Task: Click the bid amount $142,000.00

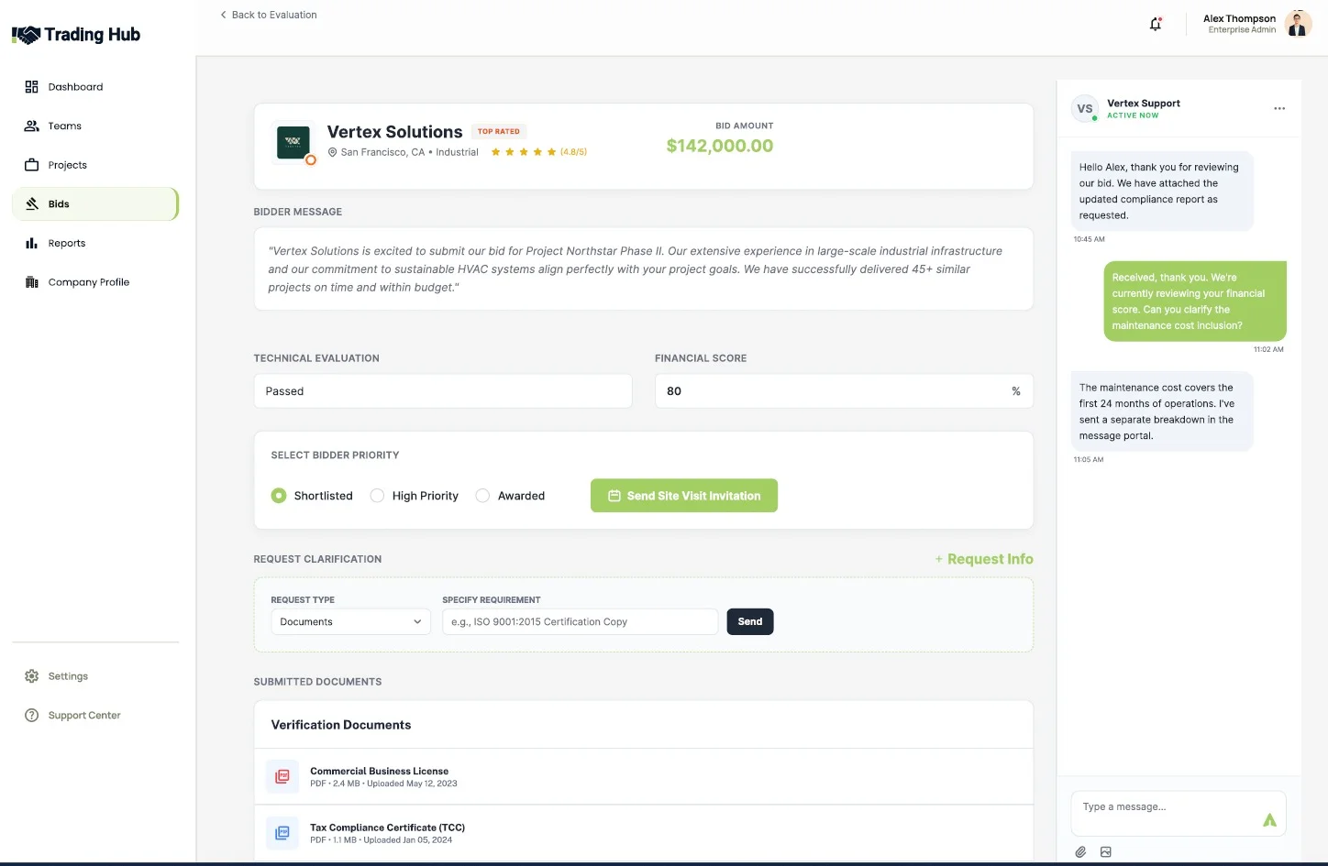Action: [x=720, y=146]
